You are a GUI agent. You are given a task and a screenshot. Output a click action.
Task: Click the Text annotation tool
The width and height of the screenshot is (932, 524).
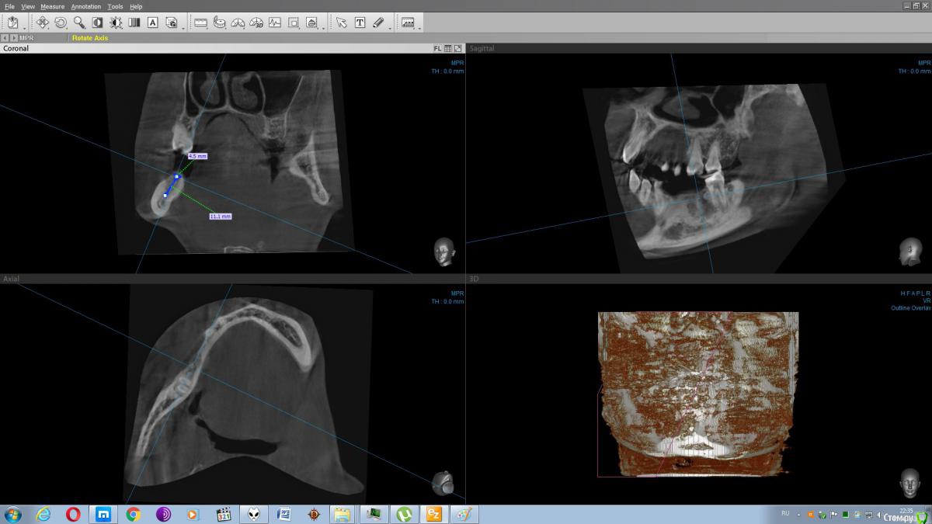(x=360, y=23)
